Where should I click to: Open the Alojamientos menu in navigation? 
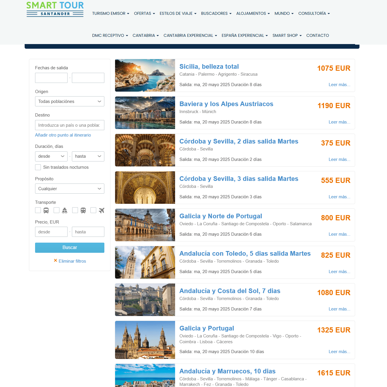pos(253,13)
